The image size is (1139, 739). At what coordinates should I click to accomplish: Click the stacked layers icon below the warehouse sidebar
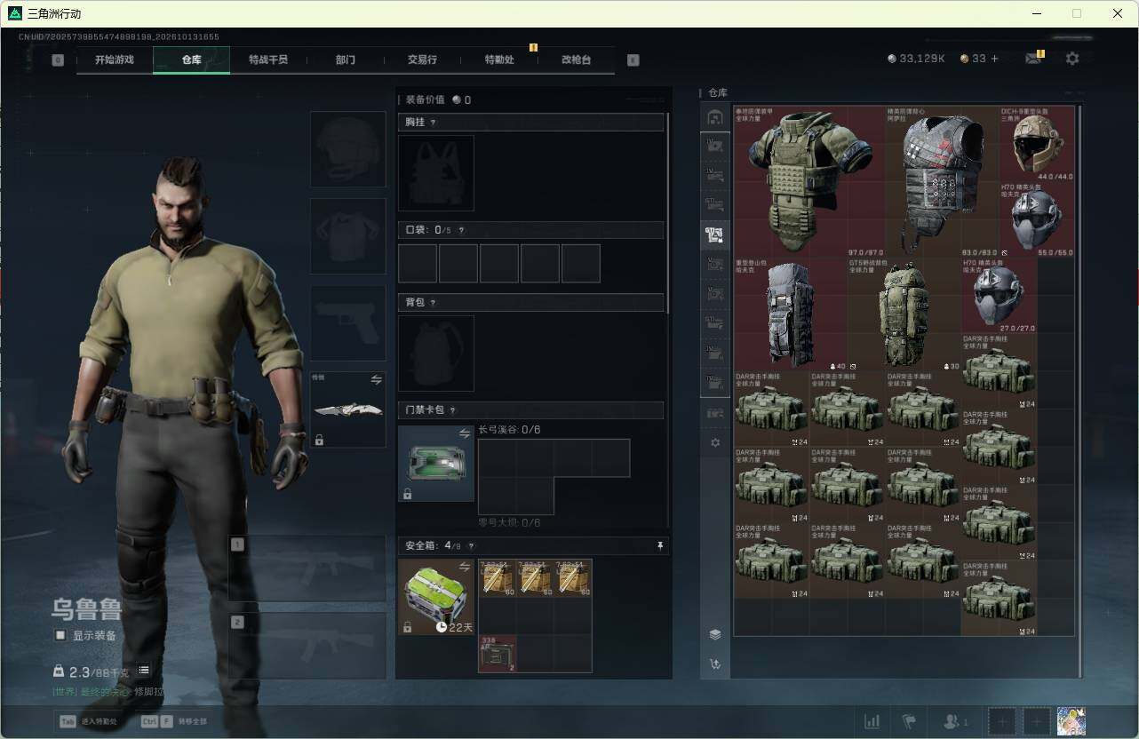tap(715, 634)
